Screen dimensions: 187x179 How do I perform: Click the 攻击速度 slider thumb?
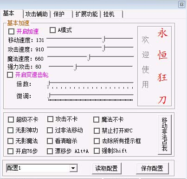point(103,48)
